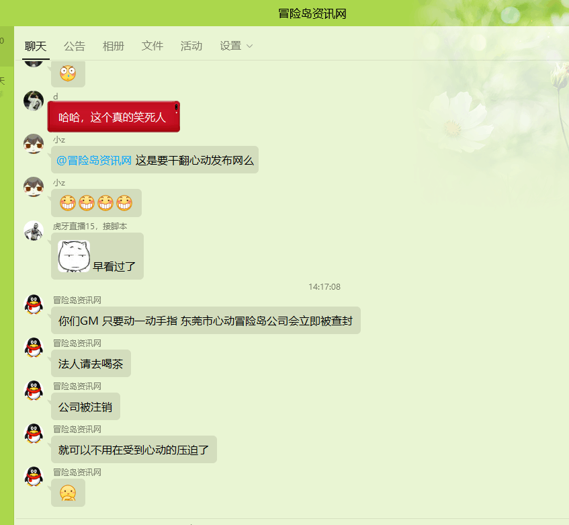Open the 公告 tab
The width and height of the screenshot is (569, 525).
(x=75, y=46)
